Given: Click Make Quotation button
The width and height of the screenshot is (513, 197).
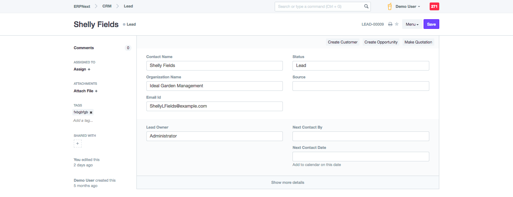Looking at the screenshot, I should [x=418, y=42].
